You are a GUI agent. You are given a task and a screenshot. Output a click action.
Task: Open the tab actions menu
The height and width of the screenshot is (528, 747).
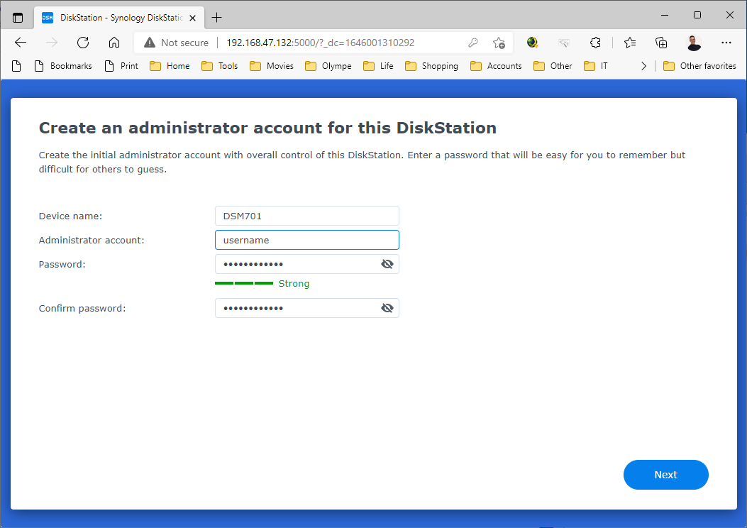click(x=18, y=18)
